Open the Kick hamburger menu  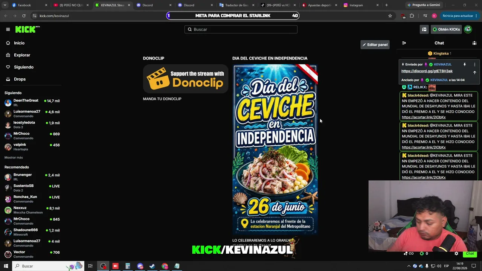click(x=8, y=29)
